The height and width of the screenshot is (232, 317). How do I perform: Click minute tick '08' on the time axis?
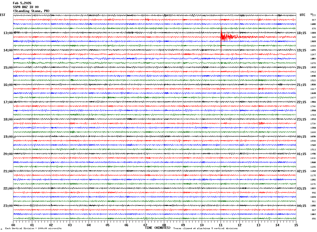164,225
